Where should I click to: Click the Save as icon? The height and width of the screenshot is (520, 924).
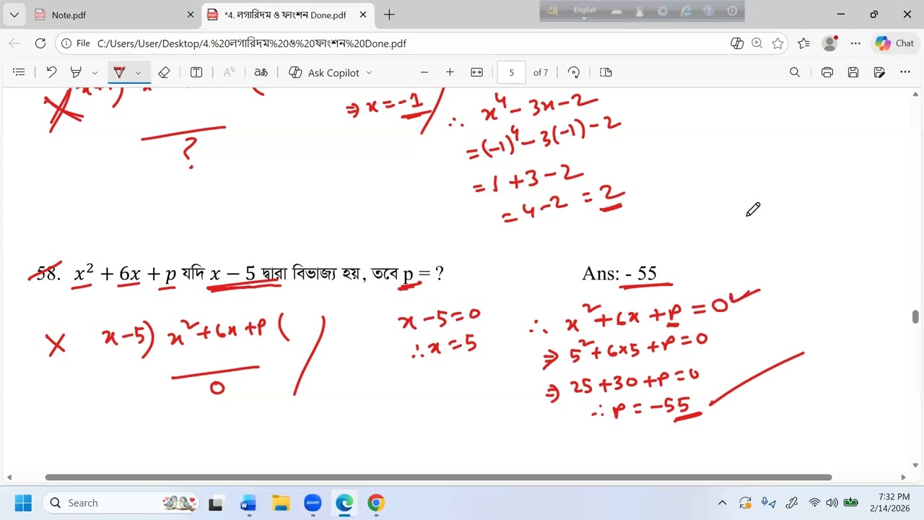point(879,72)
